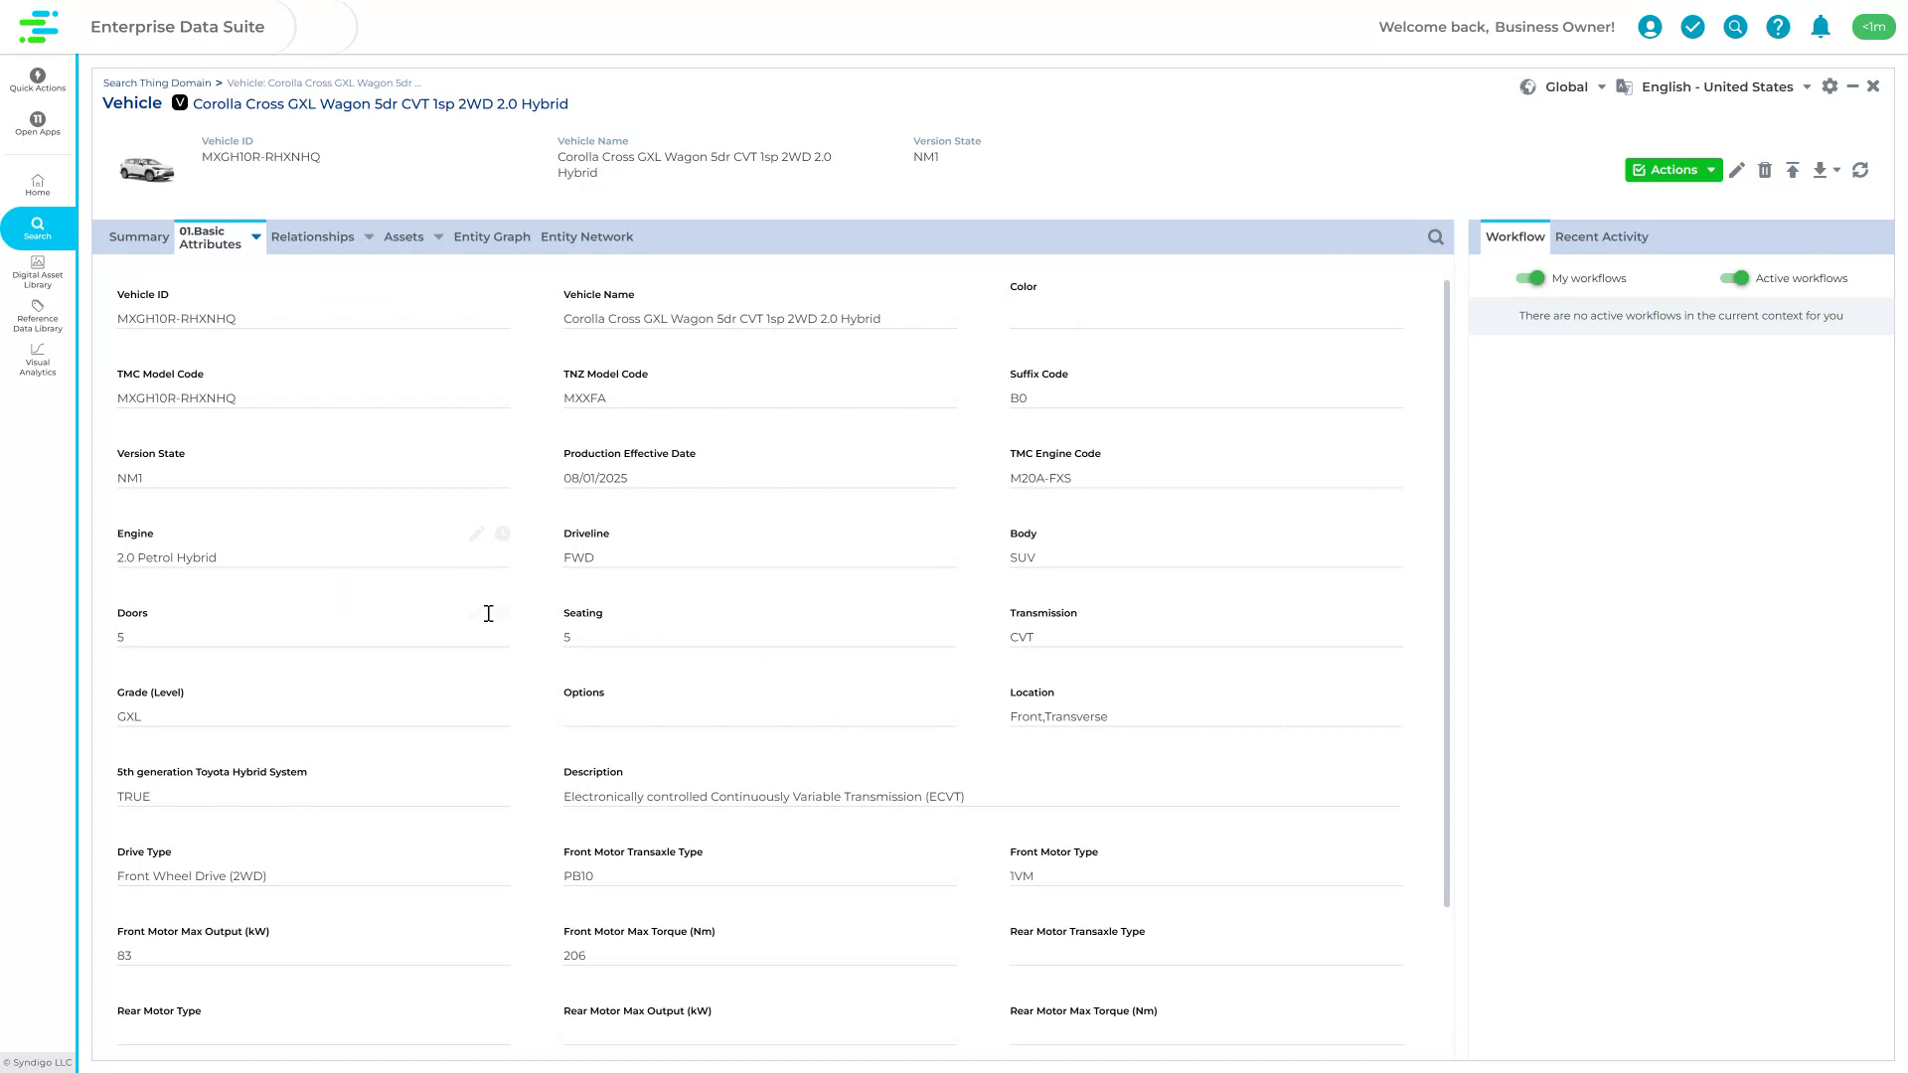Screen dimensions: 1908x1073
Task: Open the 01.Basic Attributes dropdown arrow
Action: (255, 236)
